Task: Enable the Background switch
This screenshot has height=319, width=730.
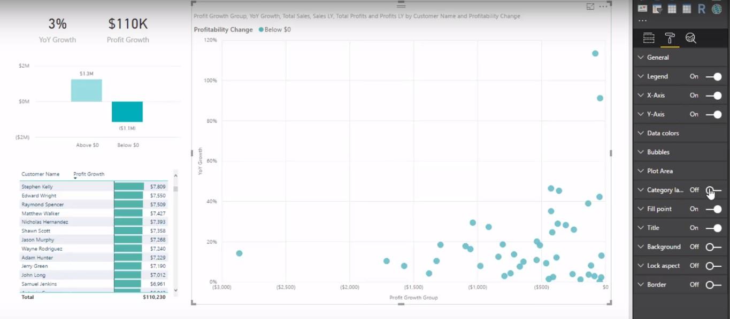Action: click(x=713, y=247)
